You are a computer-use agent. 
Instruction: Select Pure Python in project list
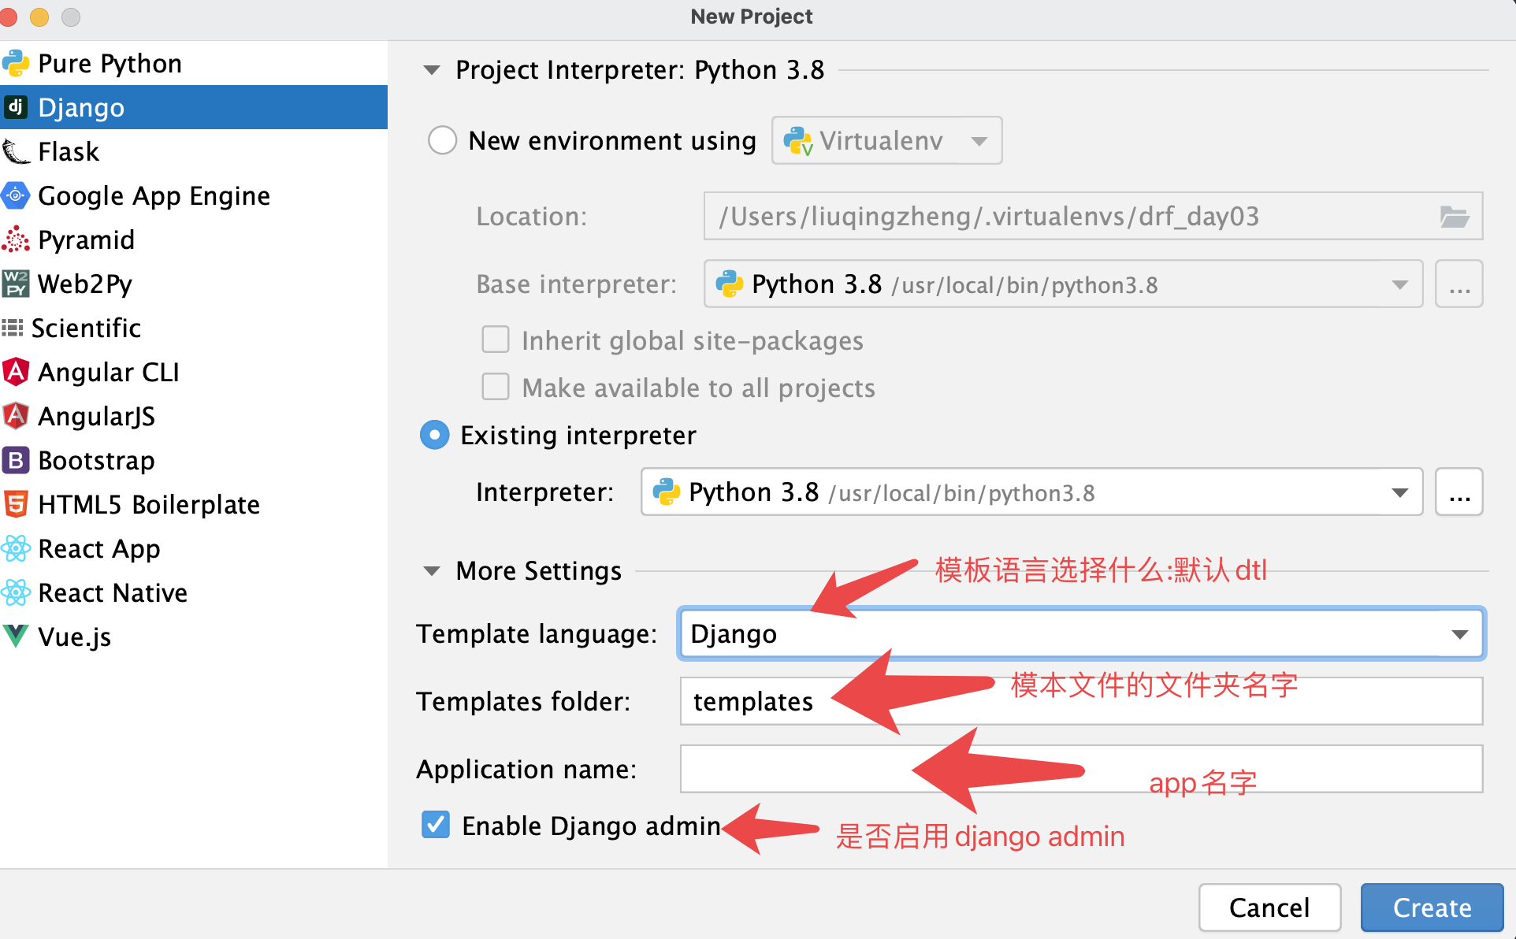110,63
